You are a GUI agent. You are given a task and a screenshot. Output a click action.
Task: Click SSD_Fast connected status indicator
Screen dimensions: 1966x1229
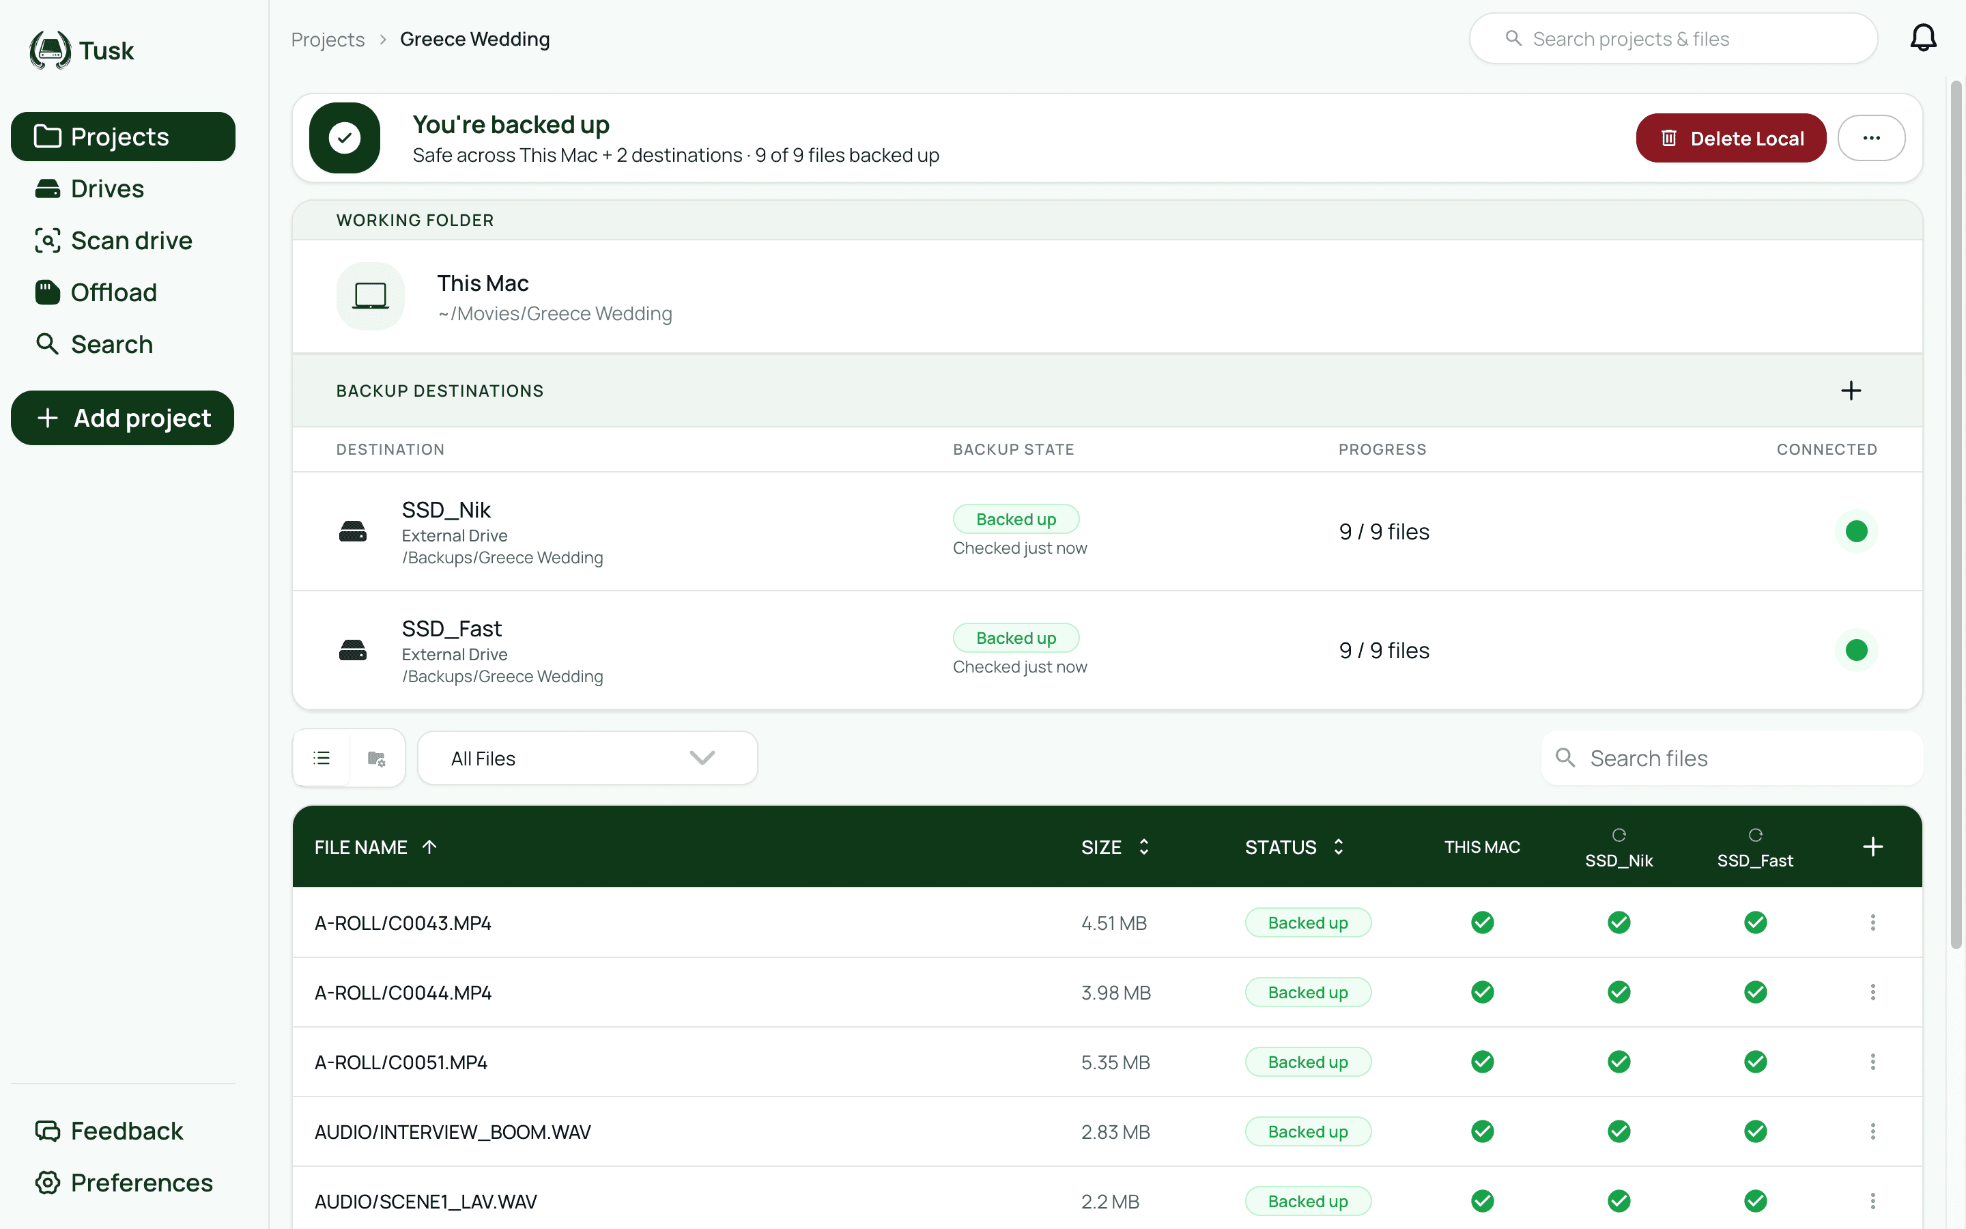(1856, 650)
